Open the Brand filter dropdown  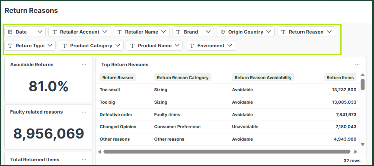[x=193, y=32]
